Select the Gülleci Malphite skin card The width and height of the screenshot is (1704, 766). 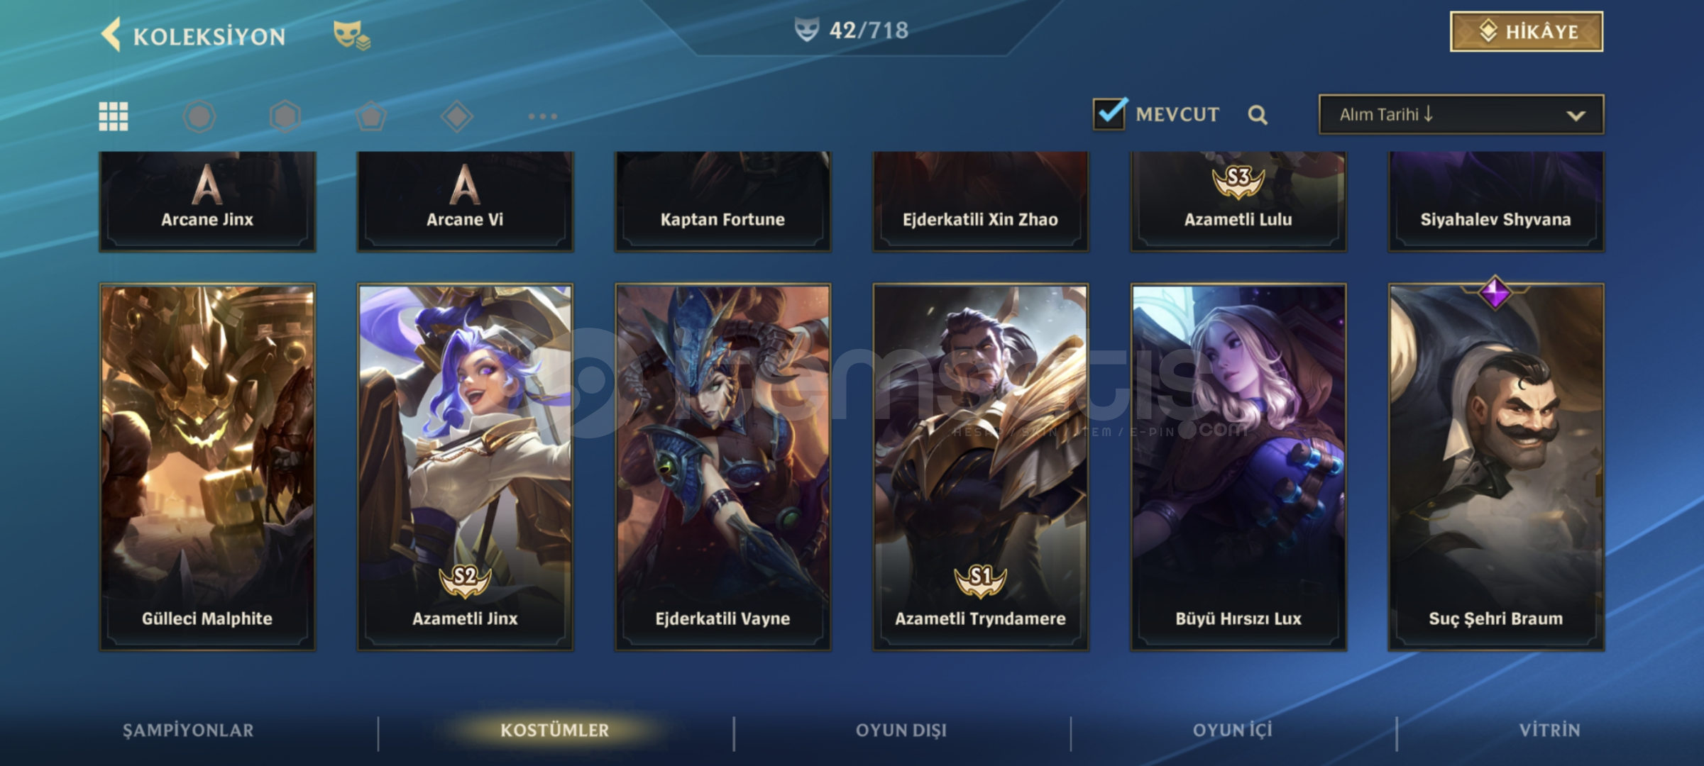click(207, 467)
